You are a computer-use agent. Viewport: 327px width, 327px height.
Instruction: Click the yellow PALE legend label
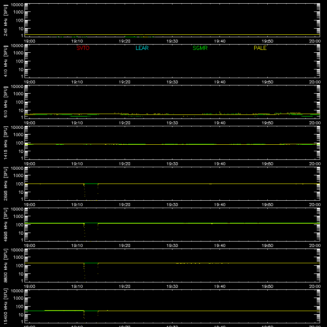[260, 48]
